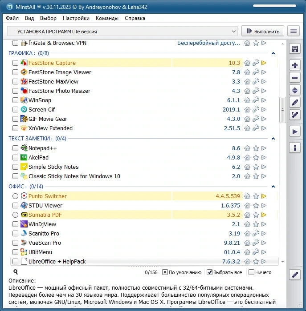The width and height of the screenshot is (306, 311).
Task: Tick the XnView Extended checkbox
Action: click(15, 128)
